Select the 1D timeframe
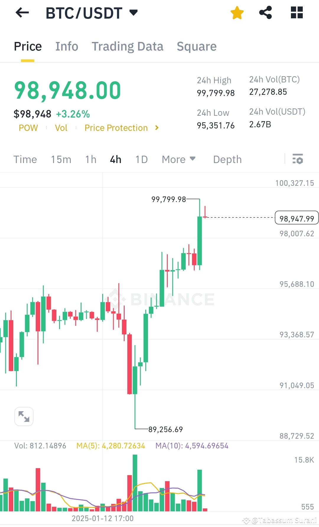 [x=141, y=159]
